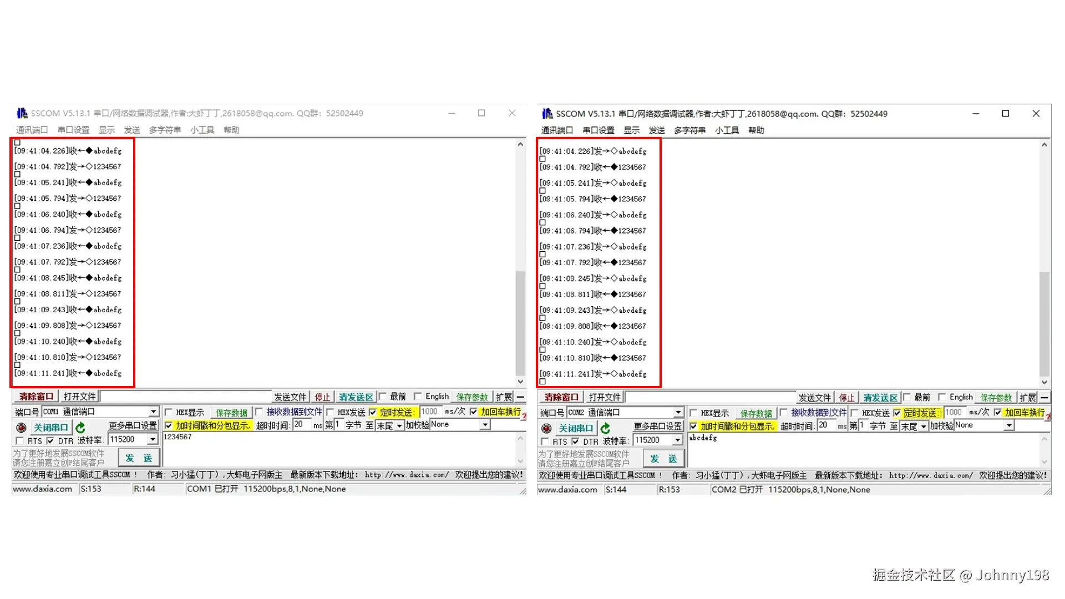The width and height of the screenshot is (1065, 599).
Task: Open 串口设置 menu in right window
Action: [x=598, y=130]
